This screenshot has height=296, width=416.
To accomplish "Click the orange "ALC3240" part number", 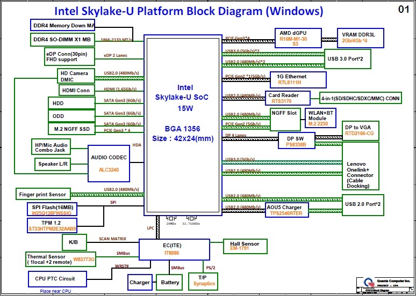I will [109, 170].
